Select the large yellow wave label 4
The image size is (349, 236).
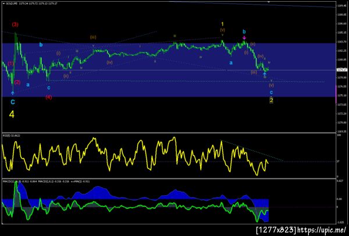(x=12, y=115)
